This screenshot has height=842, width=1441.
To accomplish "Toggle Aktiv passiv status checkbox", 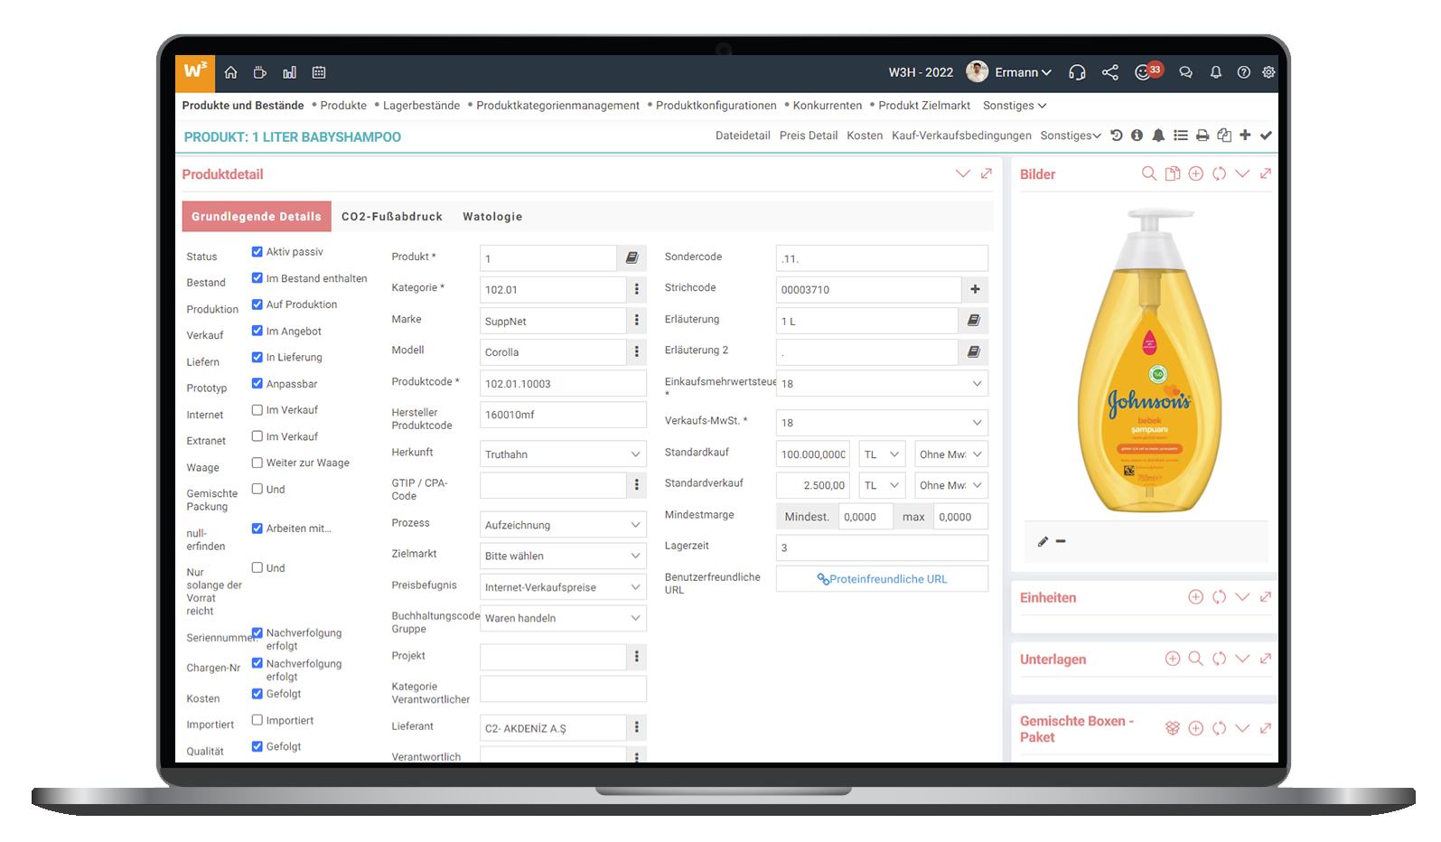I will (x=257, y=252).
